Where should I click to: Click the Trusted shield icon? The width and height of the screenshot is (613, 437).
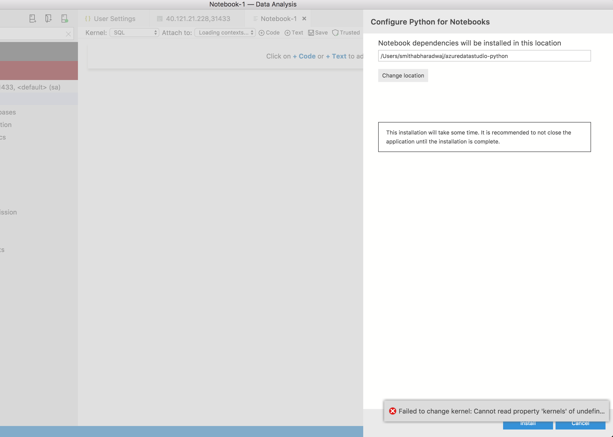tap(335, 32)
